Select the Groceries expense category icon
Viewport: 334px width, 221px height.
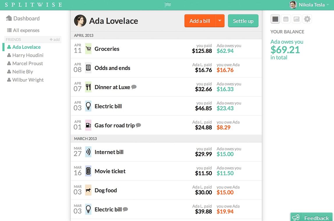tap(88, 49)
